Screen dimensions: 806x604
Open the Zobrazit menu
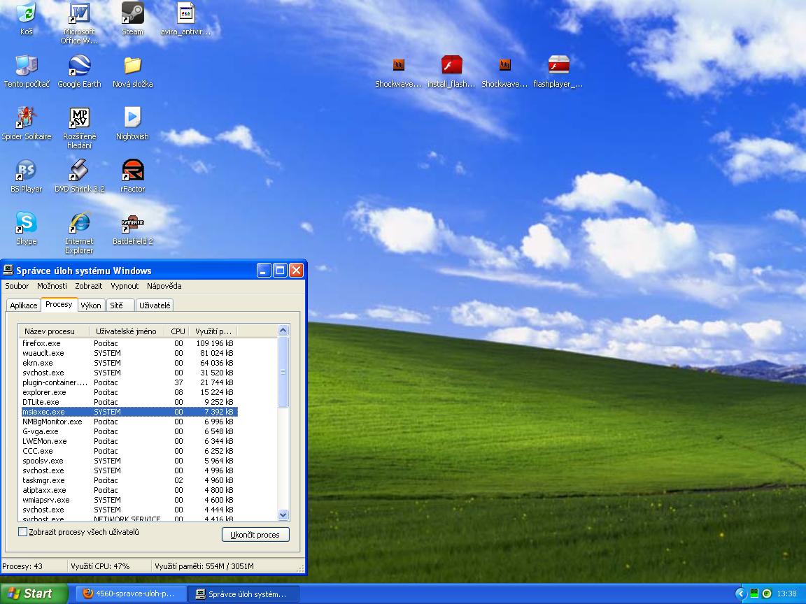click(x=89, y=286)
